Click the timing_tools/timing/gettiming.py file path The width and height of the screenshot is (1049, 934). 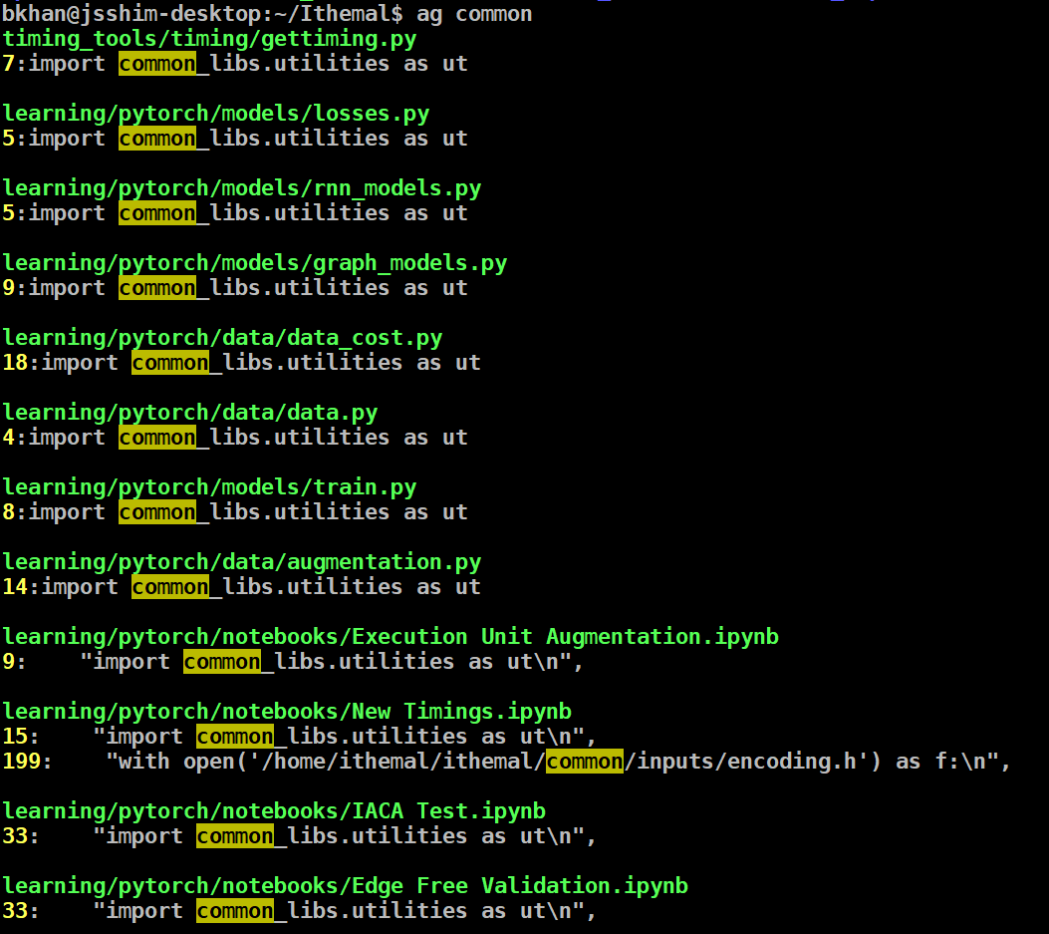point(209,40)
